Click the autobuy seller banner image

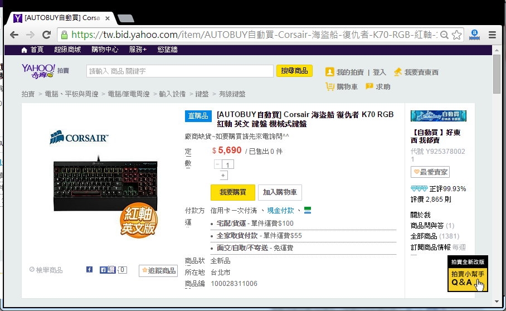tap(438, 116)
